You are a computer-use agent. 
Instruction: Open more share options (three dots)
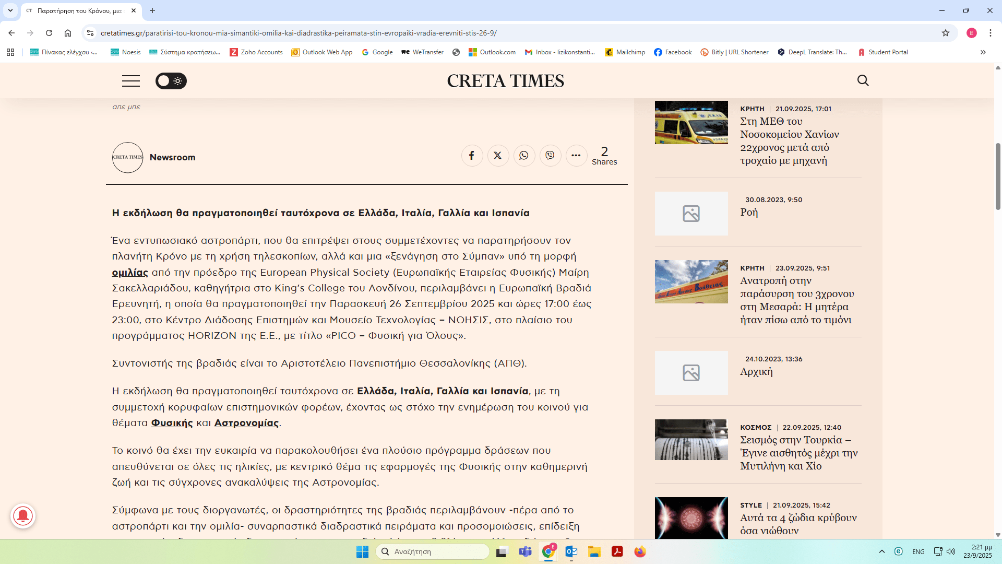[576, 156]
